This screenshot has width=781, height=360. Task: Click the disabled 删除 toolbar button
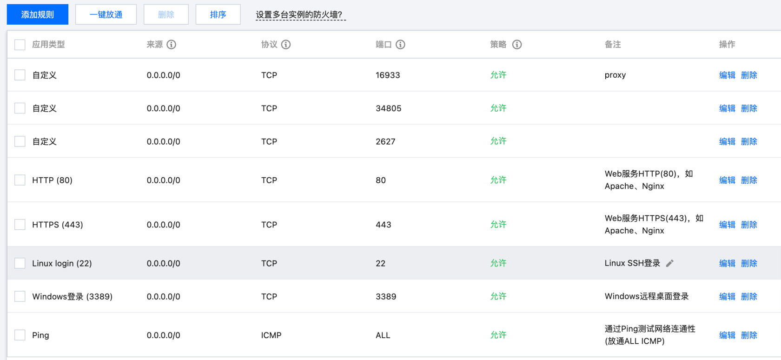tap(166, 14)
